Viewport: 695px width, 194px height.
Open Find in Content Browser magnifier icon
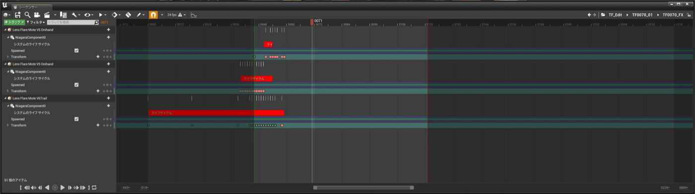coord(27,15)
